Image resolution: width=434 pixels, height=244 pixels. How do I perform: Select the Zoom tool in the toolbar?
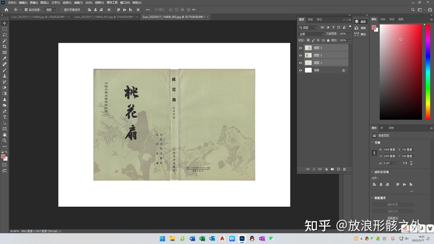point(5,141)
